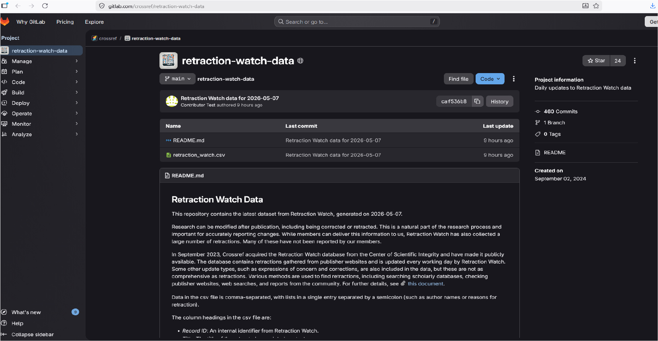This screenshot has height=341, width=658.
Task: Click README.md row last commit message
Action: [x=333, y=141]
